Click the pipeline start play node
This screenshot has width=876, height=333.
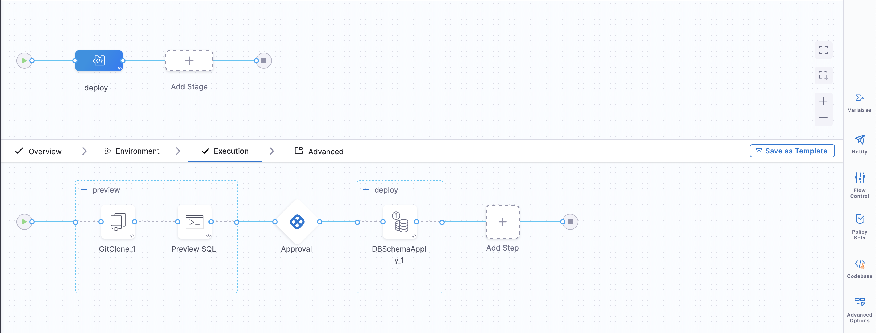coord(24,61)
